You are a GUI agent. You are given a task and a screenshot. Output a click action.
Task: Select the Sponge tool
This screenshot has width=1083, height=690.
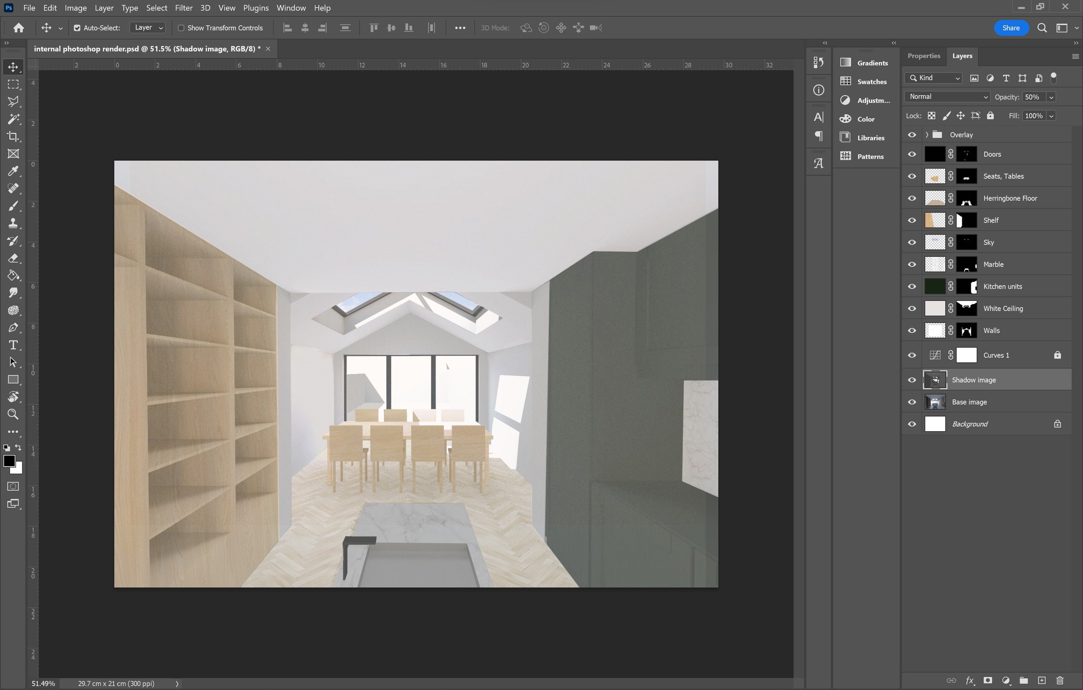[x=13, y=310]
